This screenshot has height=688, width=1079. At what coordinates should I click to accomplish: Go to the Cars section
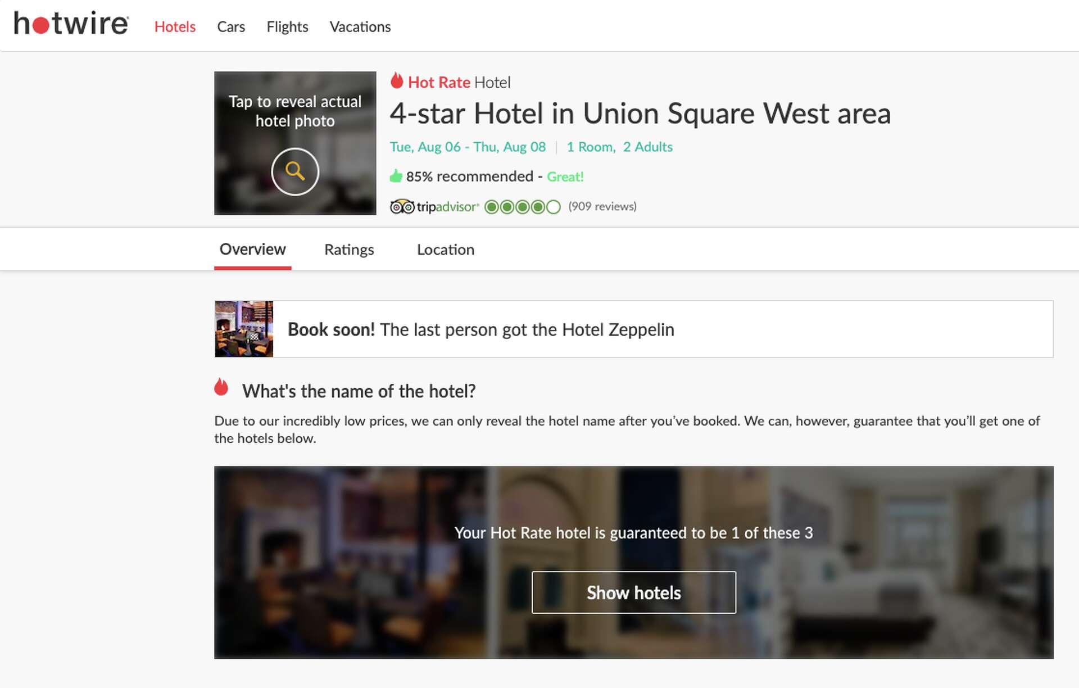pos(231,26)
